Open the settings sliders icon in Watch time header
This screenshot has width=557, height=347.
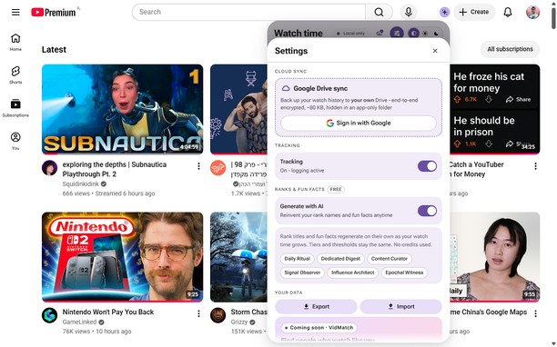397,34
